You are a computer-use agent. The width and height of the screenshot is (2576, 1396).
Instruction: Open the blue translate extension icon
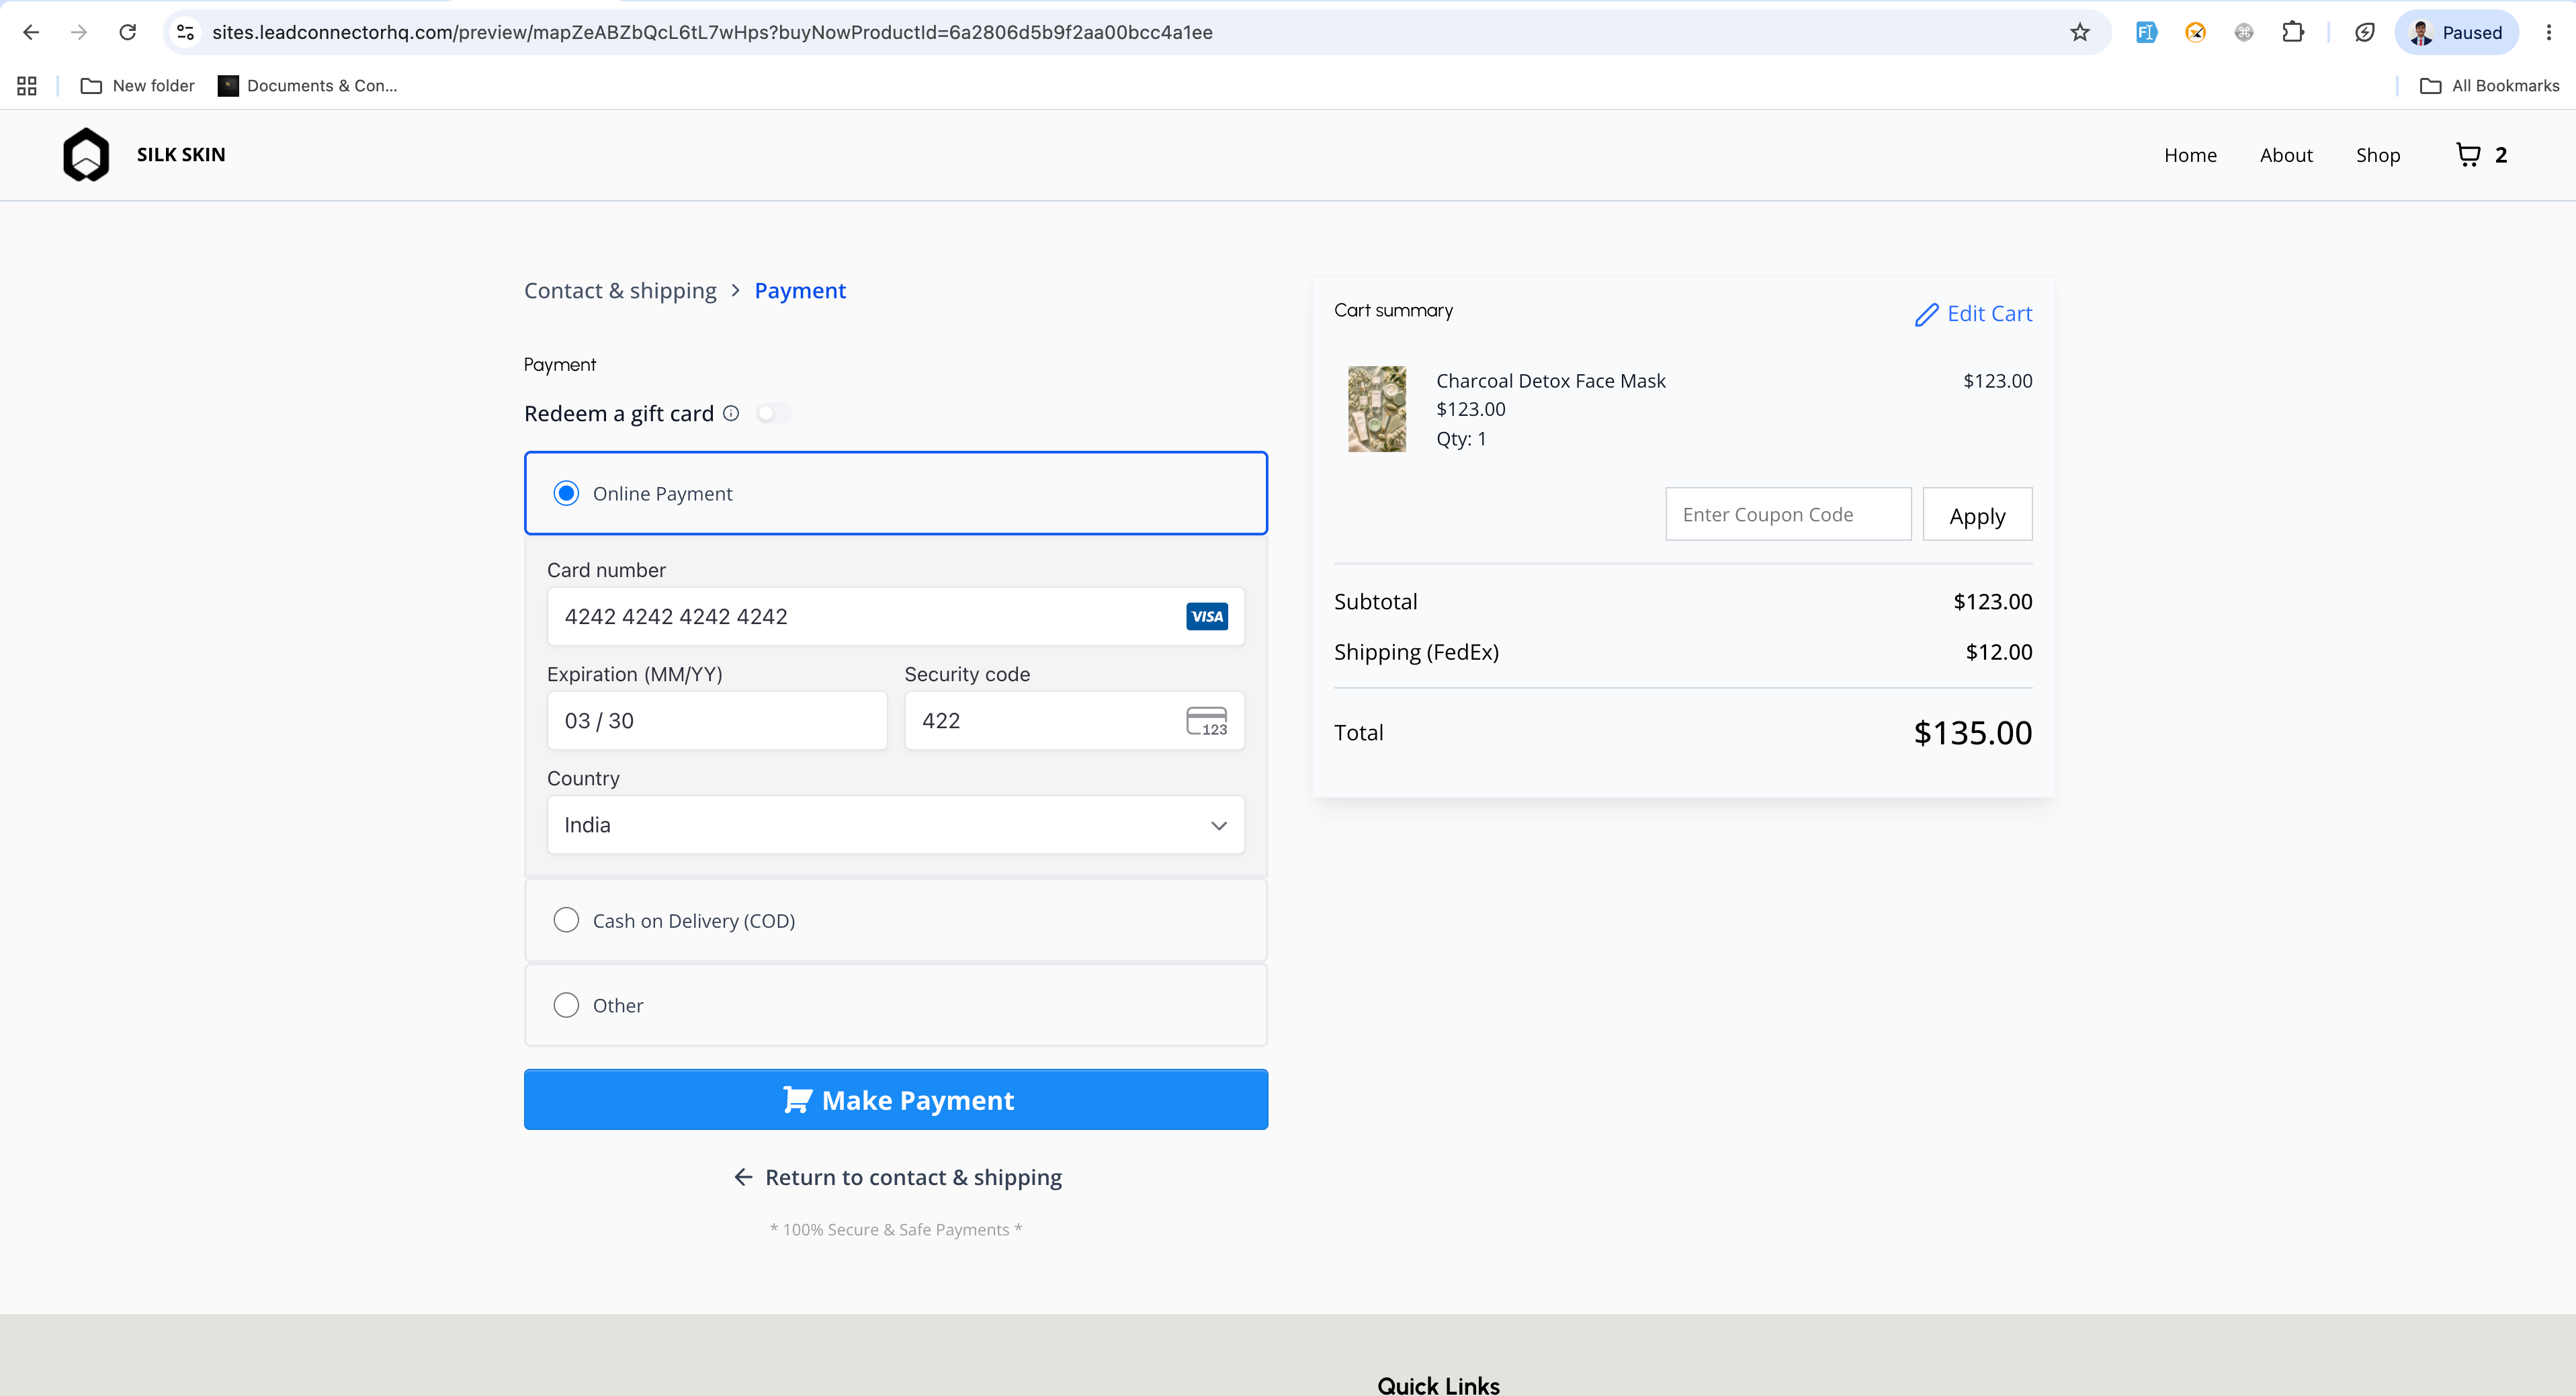[2146, 32]
